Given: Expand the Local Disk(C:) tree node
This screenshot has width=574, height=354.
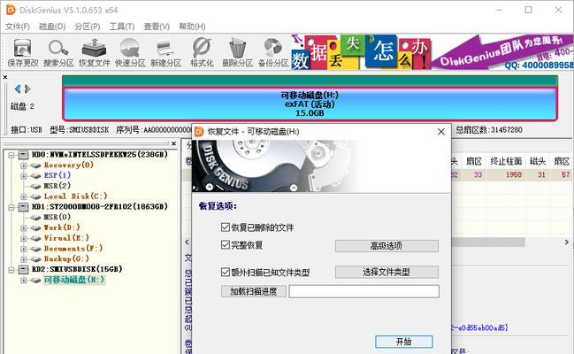Looking at the screenshot, I should [24, 196].
